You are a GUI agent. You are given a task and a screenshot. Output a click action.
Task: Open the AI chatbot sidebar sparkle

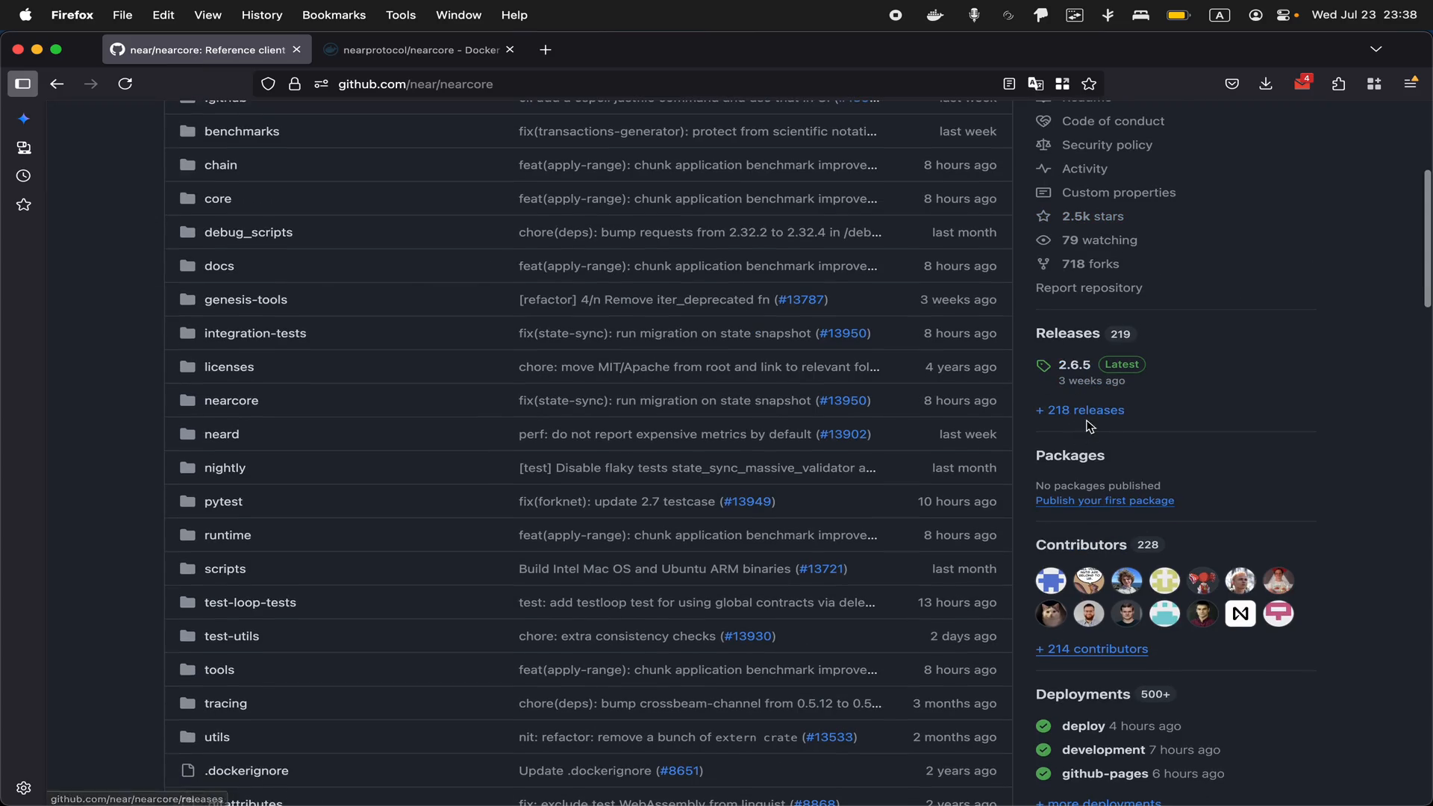click(x=25, y=119)
